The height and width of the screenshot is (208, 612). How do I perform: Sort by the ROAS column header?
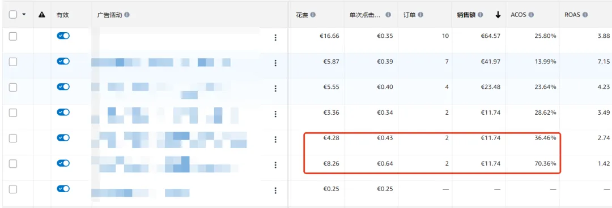click(572, 15)
